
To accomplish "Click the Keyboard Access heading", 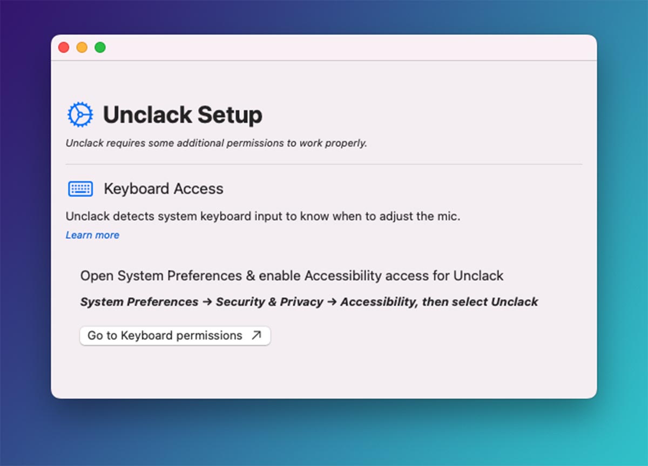I will pos(163,188).
